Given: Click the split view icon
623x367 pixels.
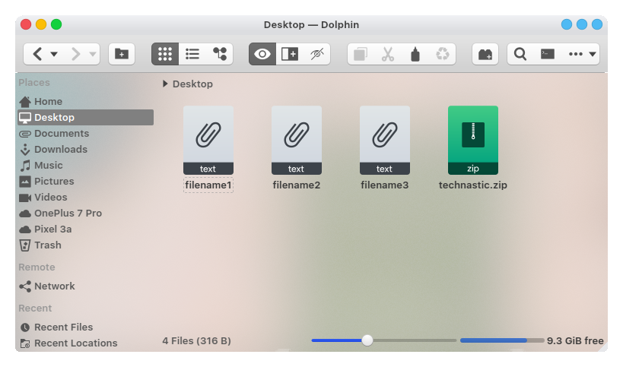Looking at the screenshot, I should (290, 54).
